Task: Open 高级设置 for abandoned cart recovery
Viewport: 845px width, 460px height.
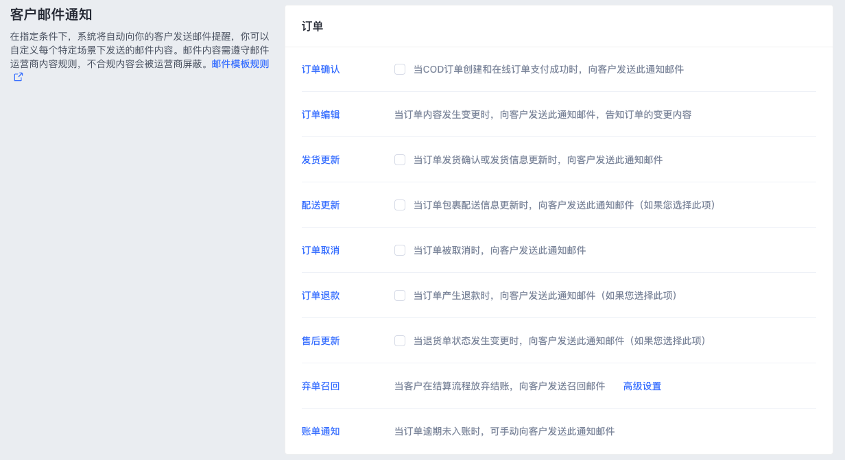Action: tap(642, 386)
